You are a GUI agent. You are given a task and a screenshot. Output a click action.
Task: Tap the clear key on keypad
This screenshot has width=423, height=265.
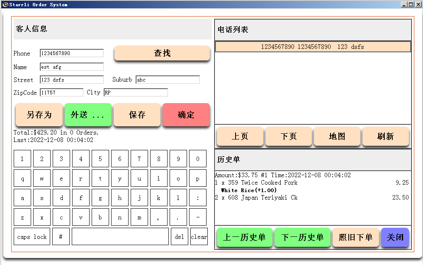click(199, 237)
